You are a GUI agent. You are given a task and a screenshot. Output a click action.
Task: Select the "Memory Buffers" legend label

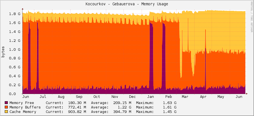point(25,107)
